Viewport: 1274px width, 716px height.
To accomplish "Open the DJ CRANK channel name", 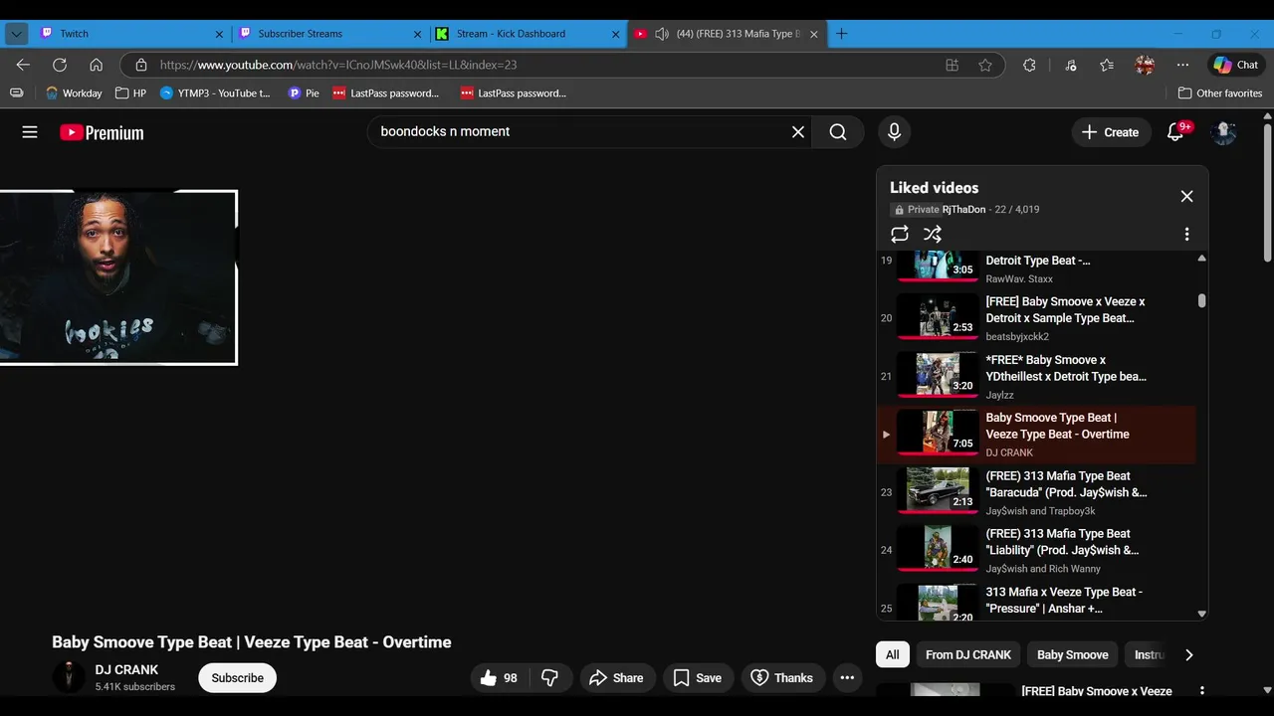I will (126, 670).
